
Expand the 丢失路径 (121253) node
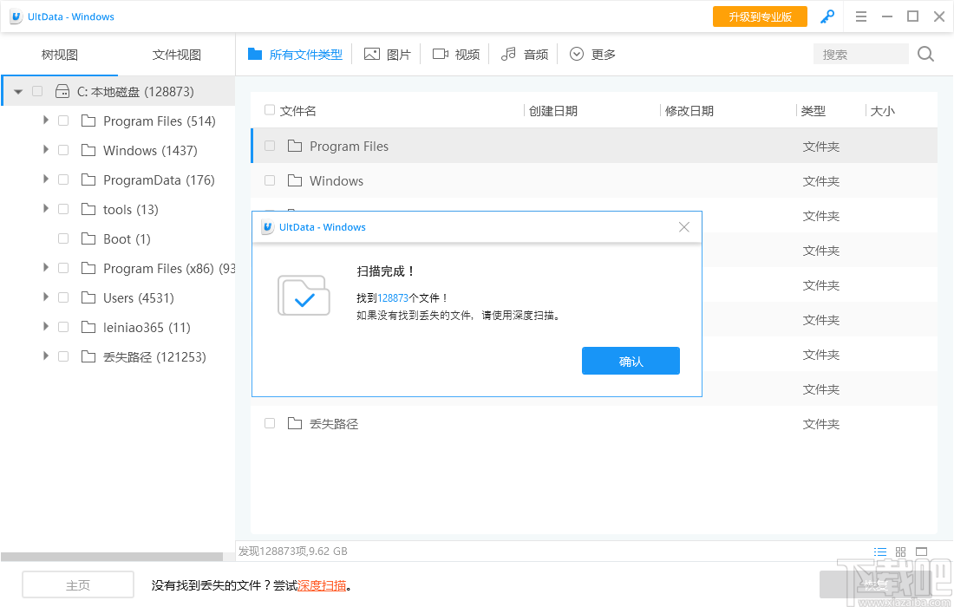(x=46, y=356)
